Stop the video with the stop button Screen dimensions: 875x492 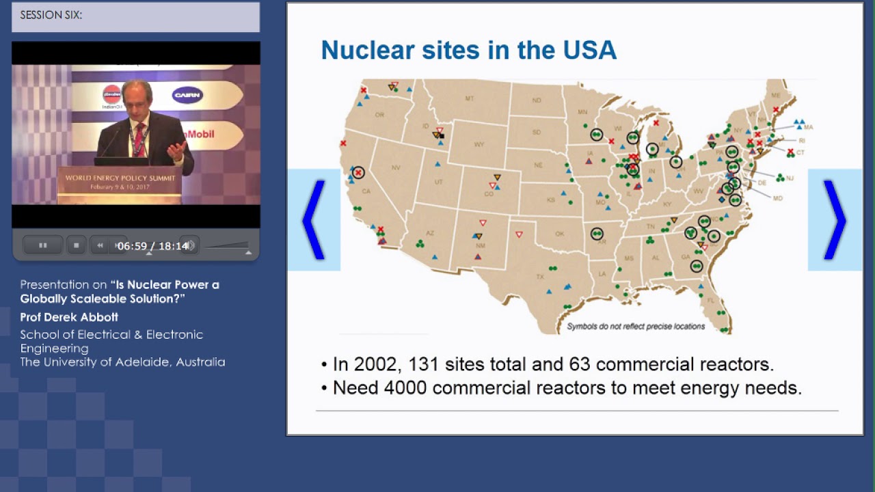77,245
